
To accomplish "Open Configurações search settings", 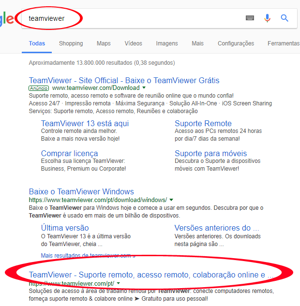I will tap(236, 44).
